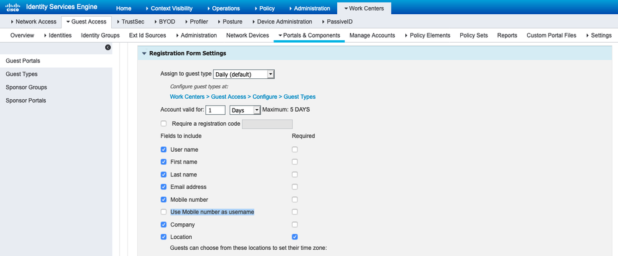Viewport: 618px width, 256px height.
Task: Mark First name as required
Action: tap(295, 162)
